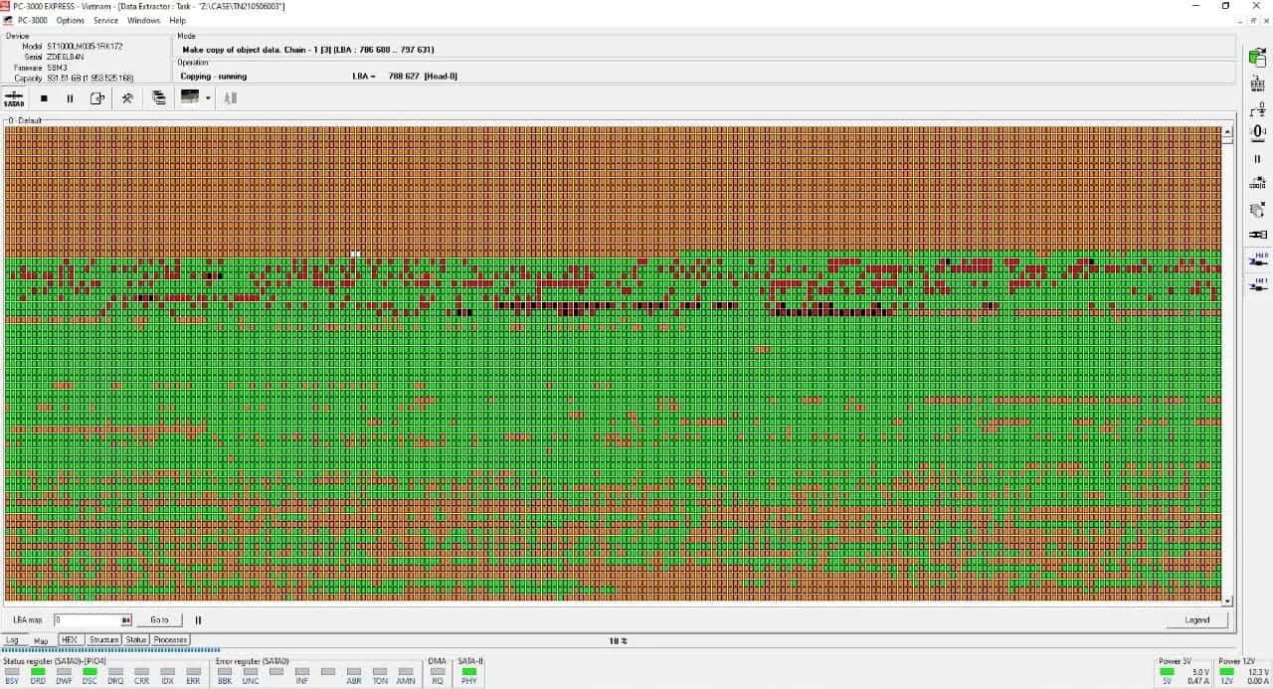Click the sidebar pause icon
Screen dimensions: 1273x689
pyautogui.click(x=1257, y=159)
